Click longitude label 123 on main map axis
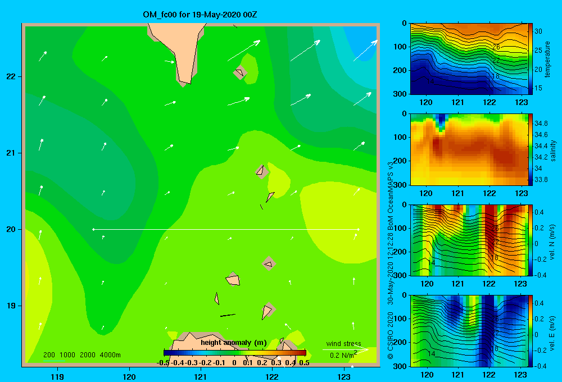The image size is (562, 382). pos(344,376)
